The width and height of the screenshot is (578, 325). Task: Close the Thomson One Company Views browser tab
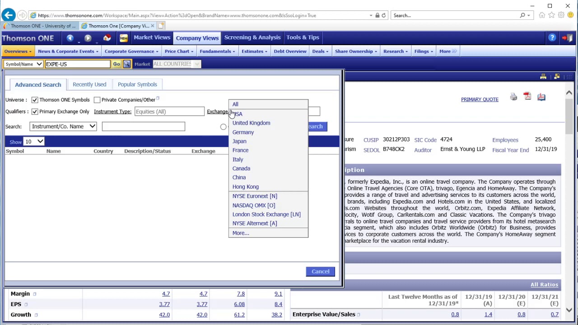[152, 26]
